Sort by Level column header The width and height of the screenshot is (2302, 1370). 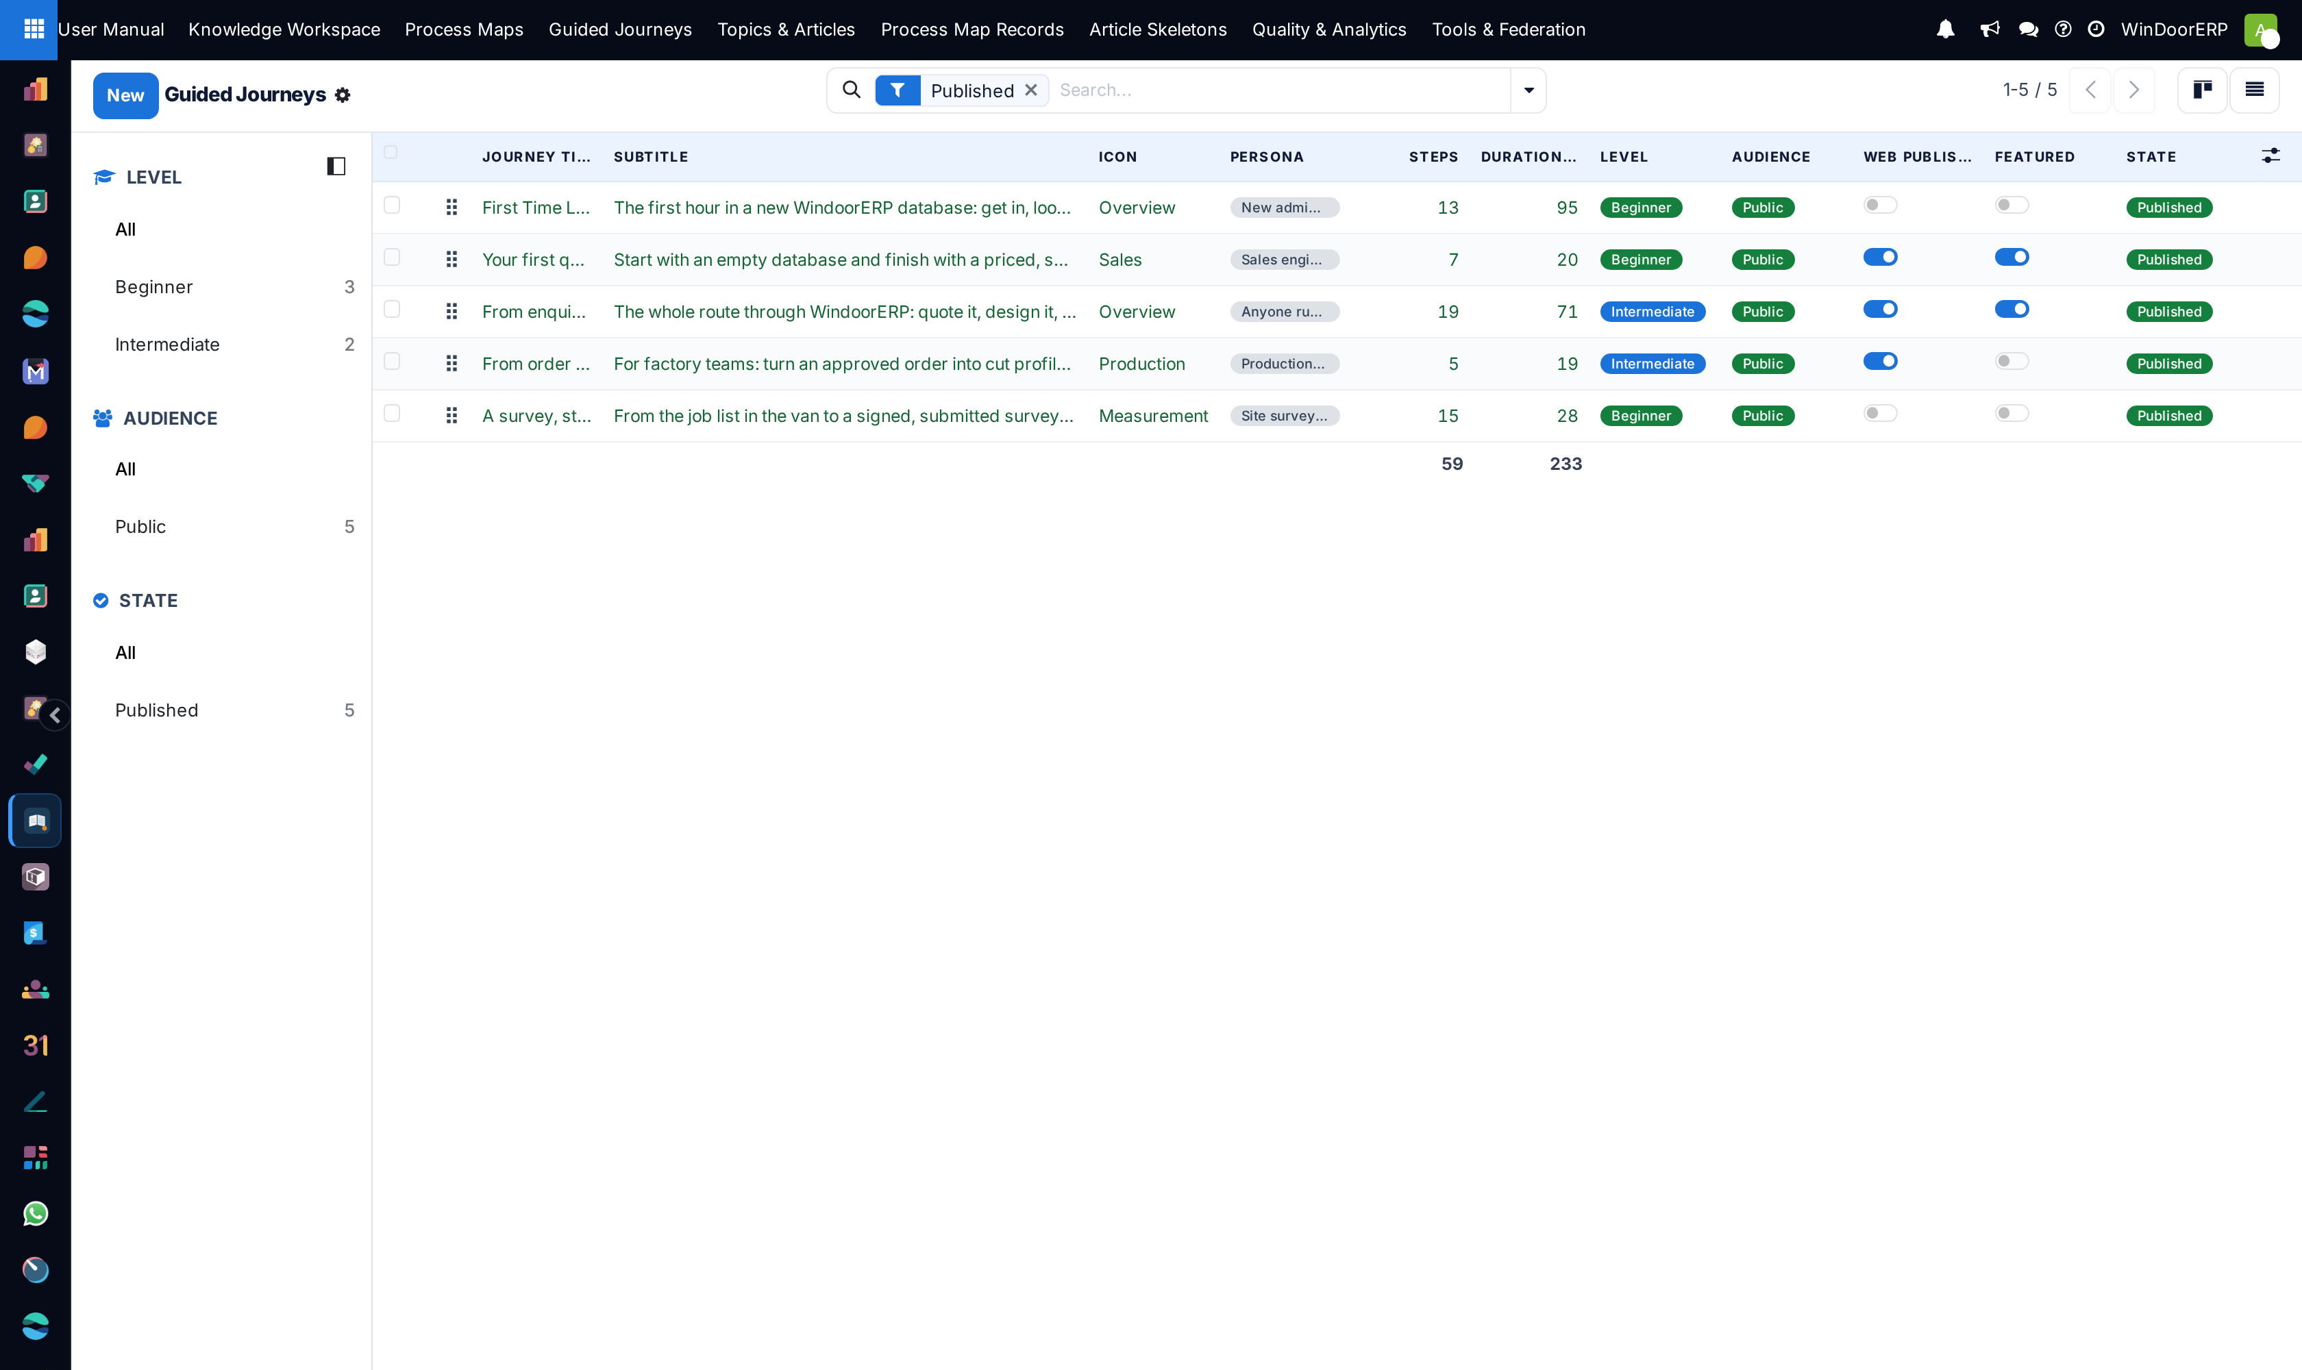point(1623,156)
